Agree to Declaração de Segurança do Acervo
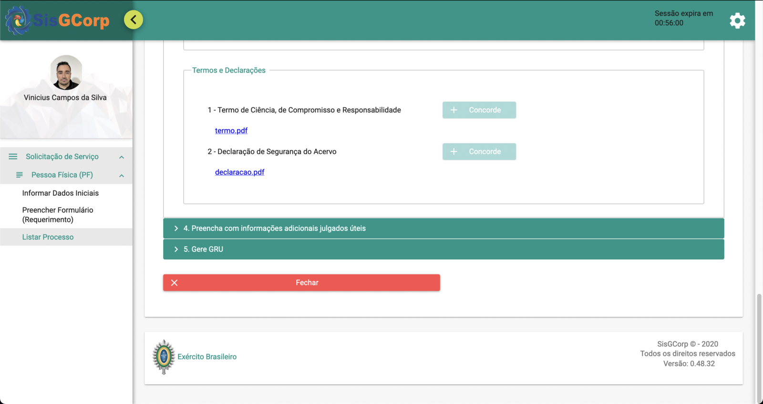 coord(479,151)
